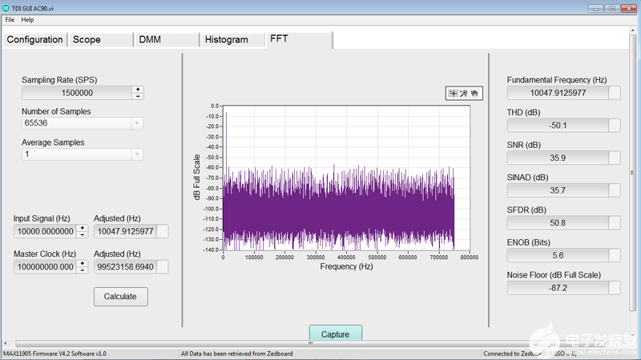641x360 pixels.
Task: Click the 'All Data has been retrieved' status message
Action: pyautogui.click(x=236, y=354)
